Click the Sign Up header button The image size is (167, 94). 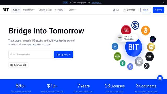(x=158, y=10)
